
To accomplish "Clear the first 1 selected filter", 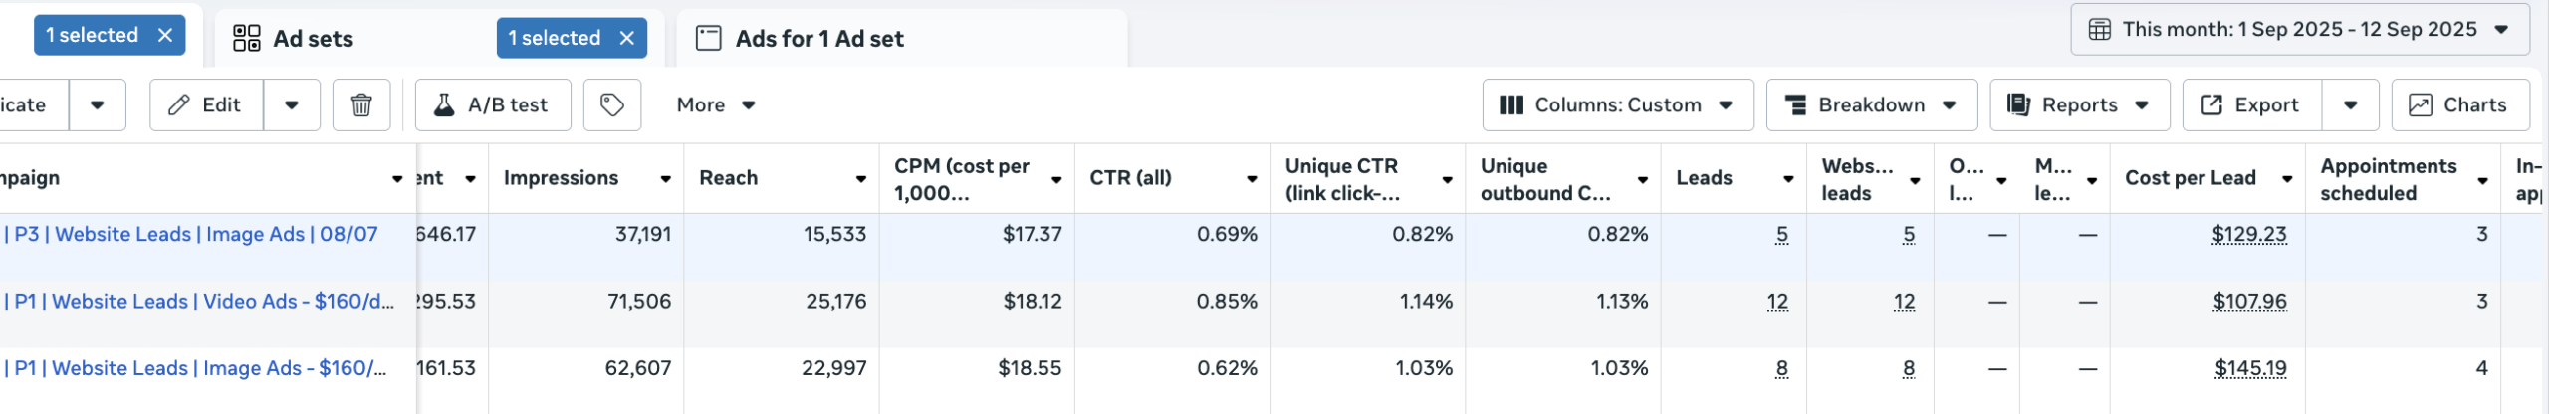I will click(x=165, y=35).
